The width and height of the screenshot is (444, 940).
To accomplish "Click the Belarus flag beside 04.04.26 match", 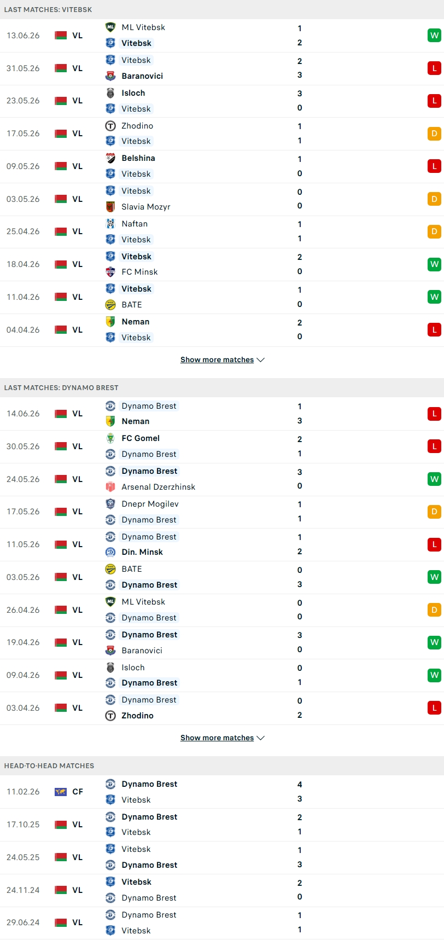I will click(61, 330).
